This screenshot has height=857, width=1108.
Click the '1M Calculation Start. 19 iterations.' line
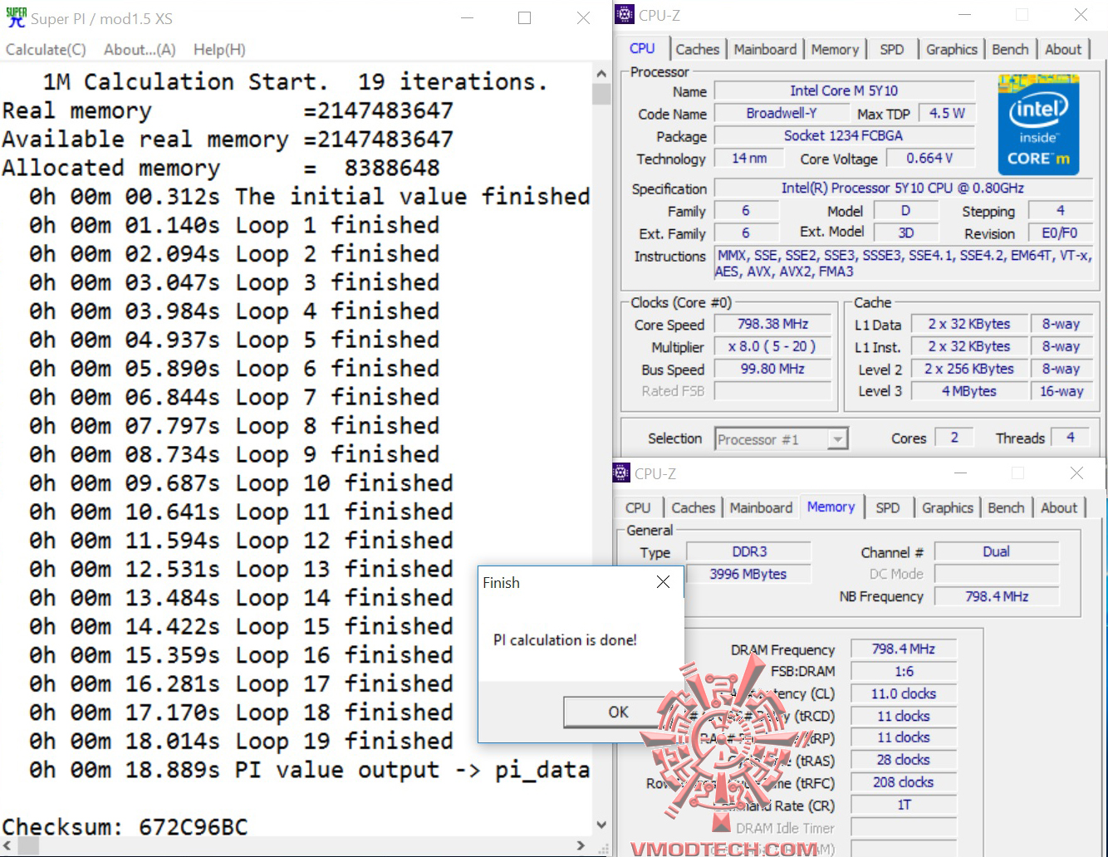tap(295, 82)
